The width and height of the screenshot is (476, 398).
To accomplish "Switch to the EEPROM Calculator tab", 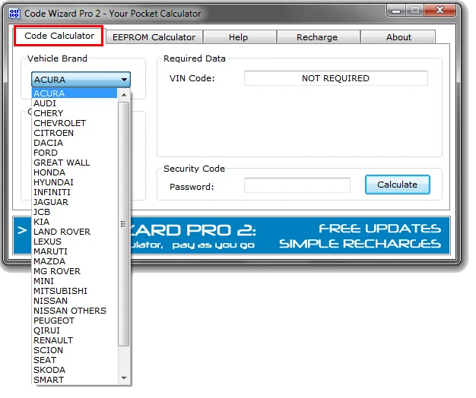I will (x=154, y=37).
